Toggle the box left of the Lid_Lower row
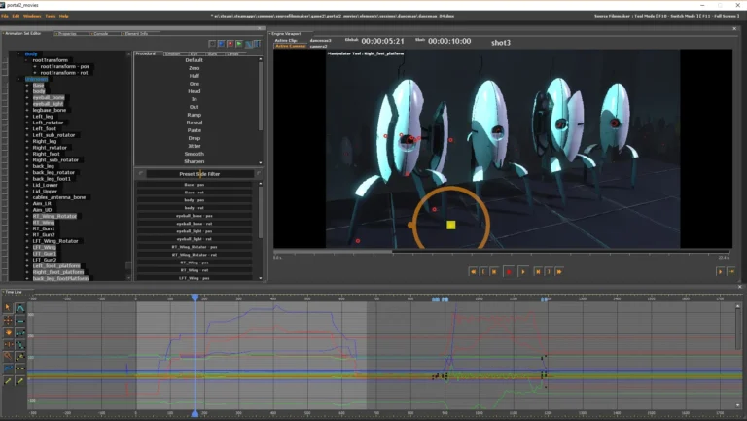 point(5,185)
